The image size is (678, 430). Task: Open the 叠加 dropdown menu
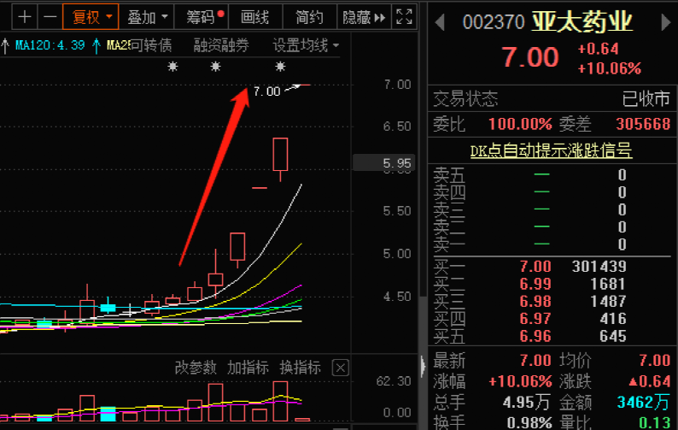click(x=147, y=17)
